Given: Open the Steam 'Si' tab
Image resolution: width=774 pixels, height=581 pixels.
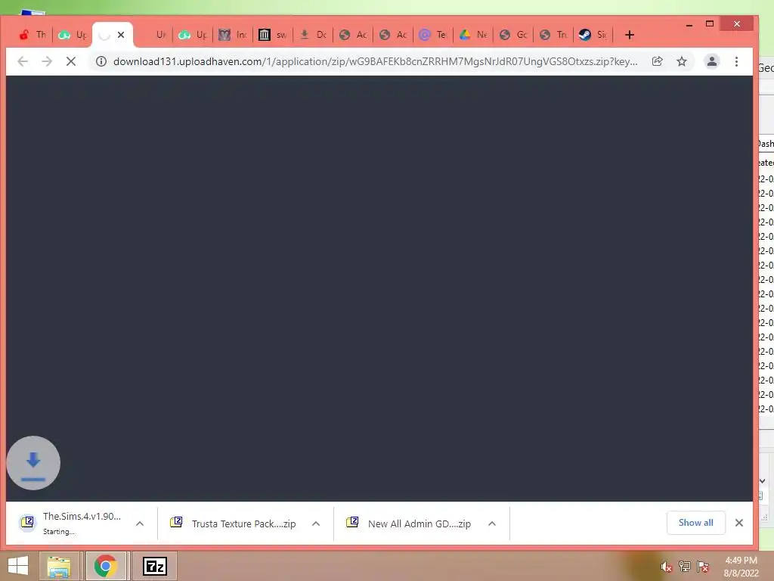Looking at the screenshot, I should pyautogui.click(x=593, y=35).
